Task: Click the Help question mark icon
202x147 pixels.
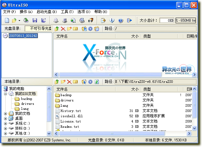Action: pos(121,20)
